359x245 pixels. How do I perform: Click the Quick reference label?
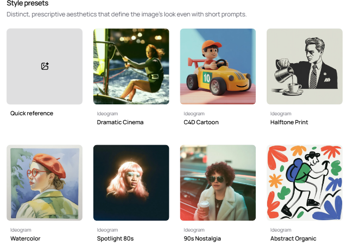click(32, 113)
